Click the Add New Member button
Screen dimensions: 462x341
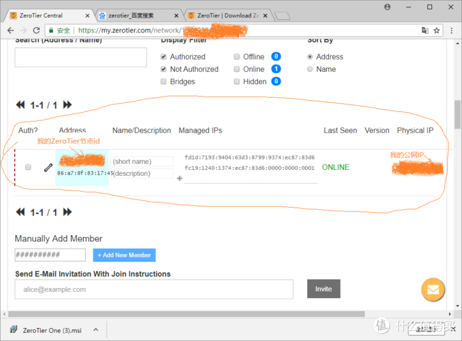pyautogui.click(x=124, y=255)
